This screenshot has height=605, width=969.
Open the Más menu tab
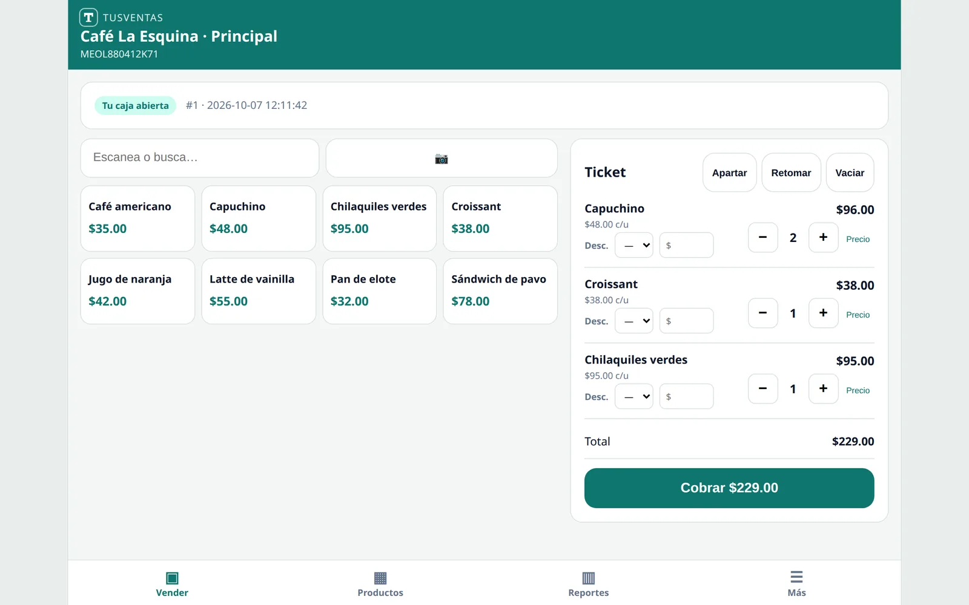click(x=796, y=584)
